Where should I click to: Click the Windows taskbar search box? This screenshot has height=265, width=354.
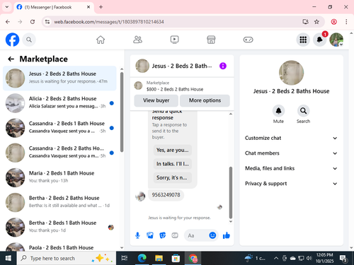66,259
